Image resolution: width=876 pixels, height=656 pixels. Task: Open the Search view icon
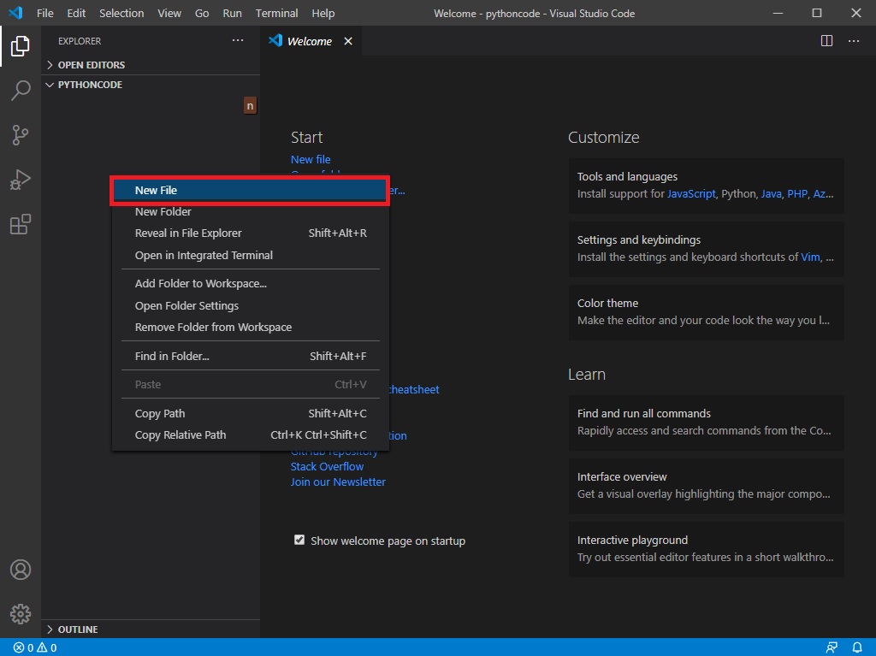pyautogui.click(x=21, y=90)
